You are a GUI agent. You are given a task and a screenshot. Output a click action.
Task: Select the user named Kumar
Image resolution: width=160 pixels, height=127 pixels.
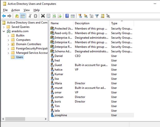59,74
